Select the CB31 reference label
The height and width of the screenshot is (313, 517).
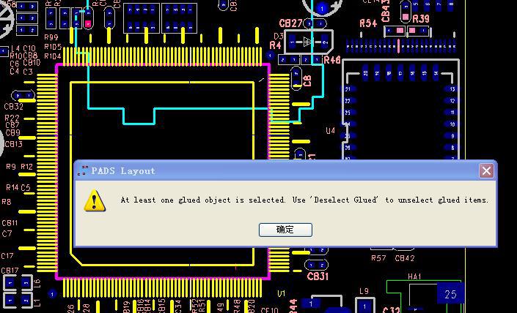tap(318, 276)
